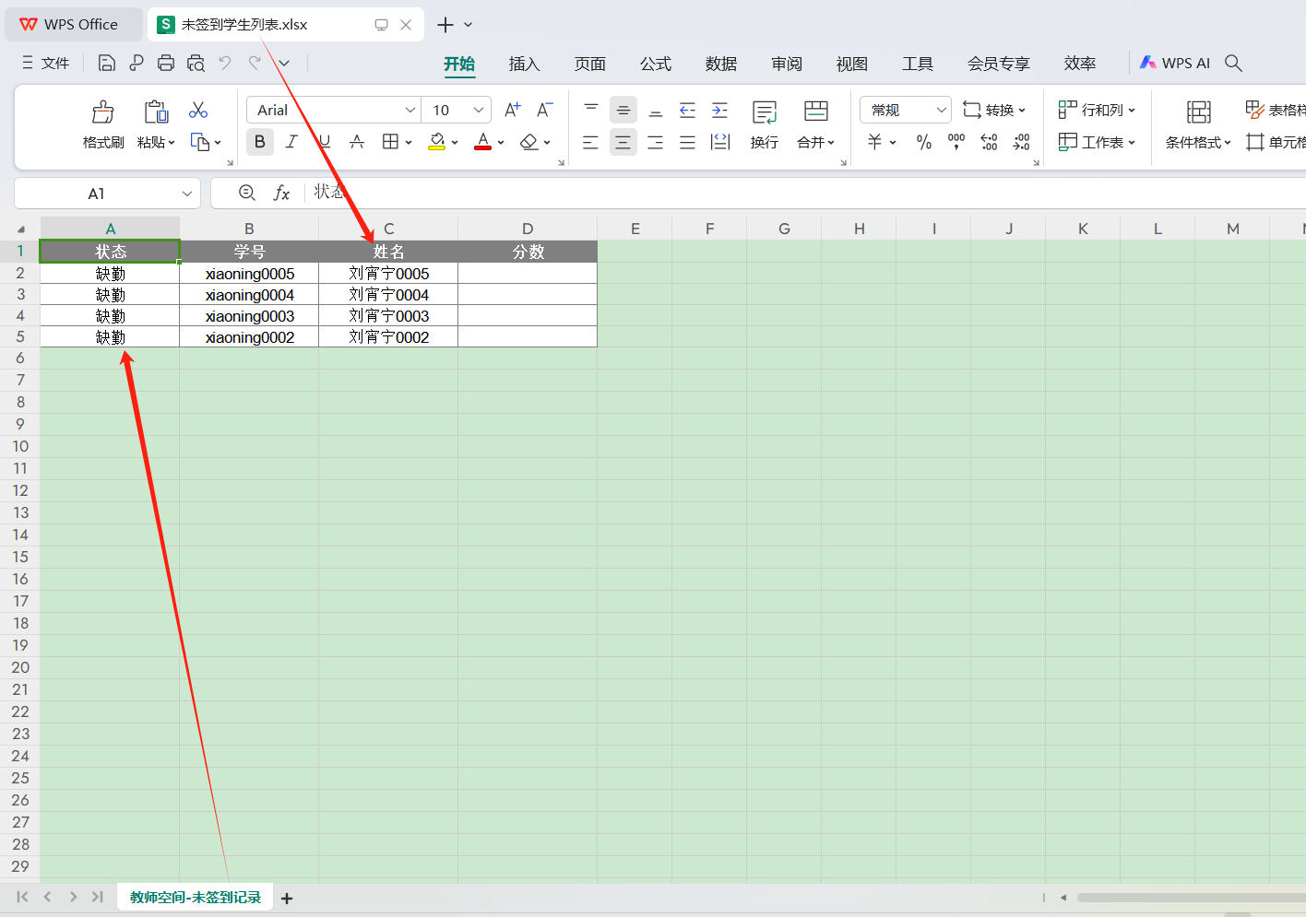The height and width of the screenshot is (917, 1306).
Task: Open the number format 常规 dropdown
Action: point(941,110)
